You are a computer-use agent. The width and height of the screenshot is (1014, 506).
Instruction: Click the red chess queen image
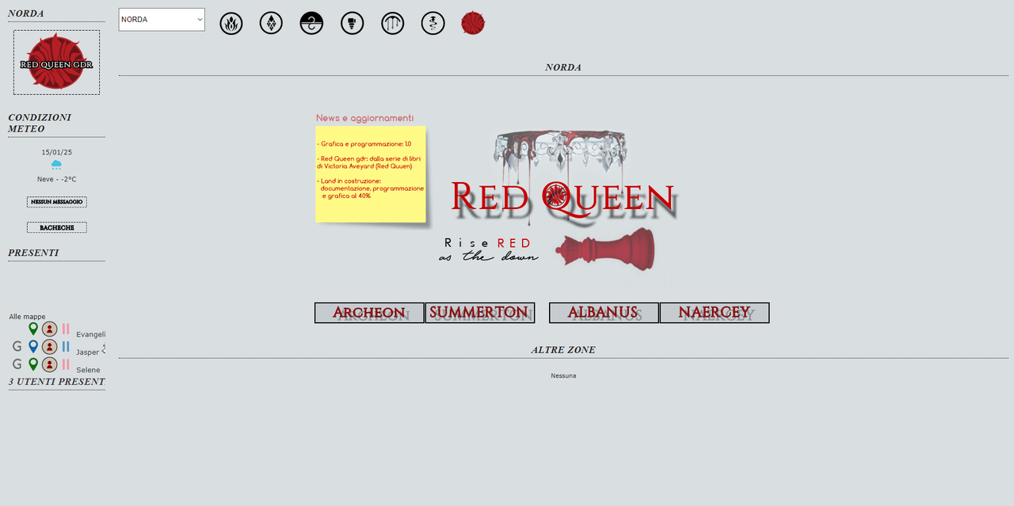605,249
